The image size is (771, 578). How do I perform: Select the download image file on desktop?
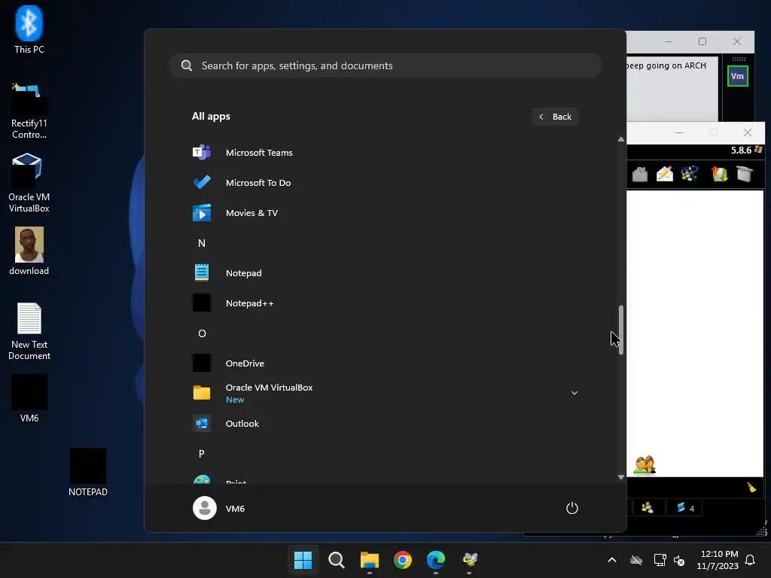coord(29,251)
